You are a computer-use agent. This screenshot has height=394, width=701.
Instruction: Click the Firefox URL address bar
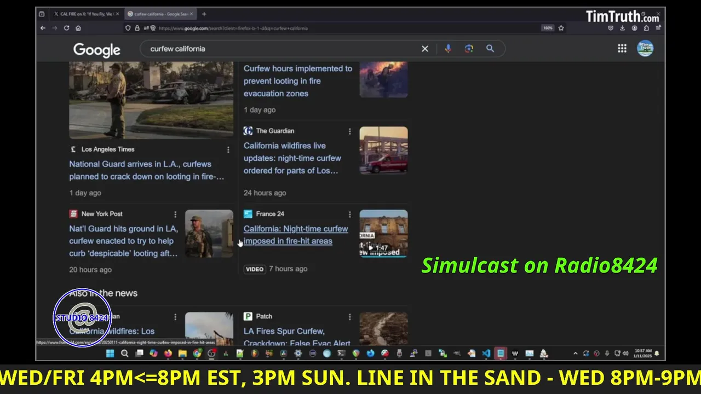pos(345,28)
